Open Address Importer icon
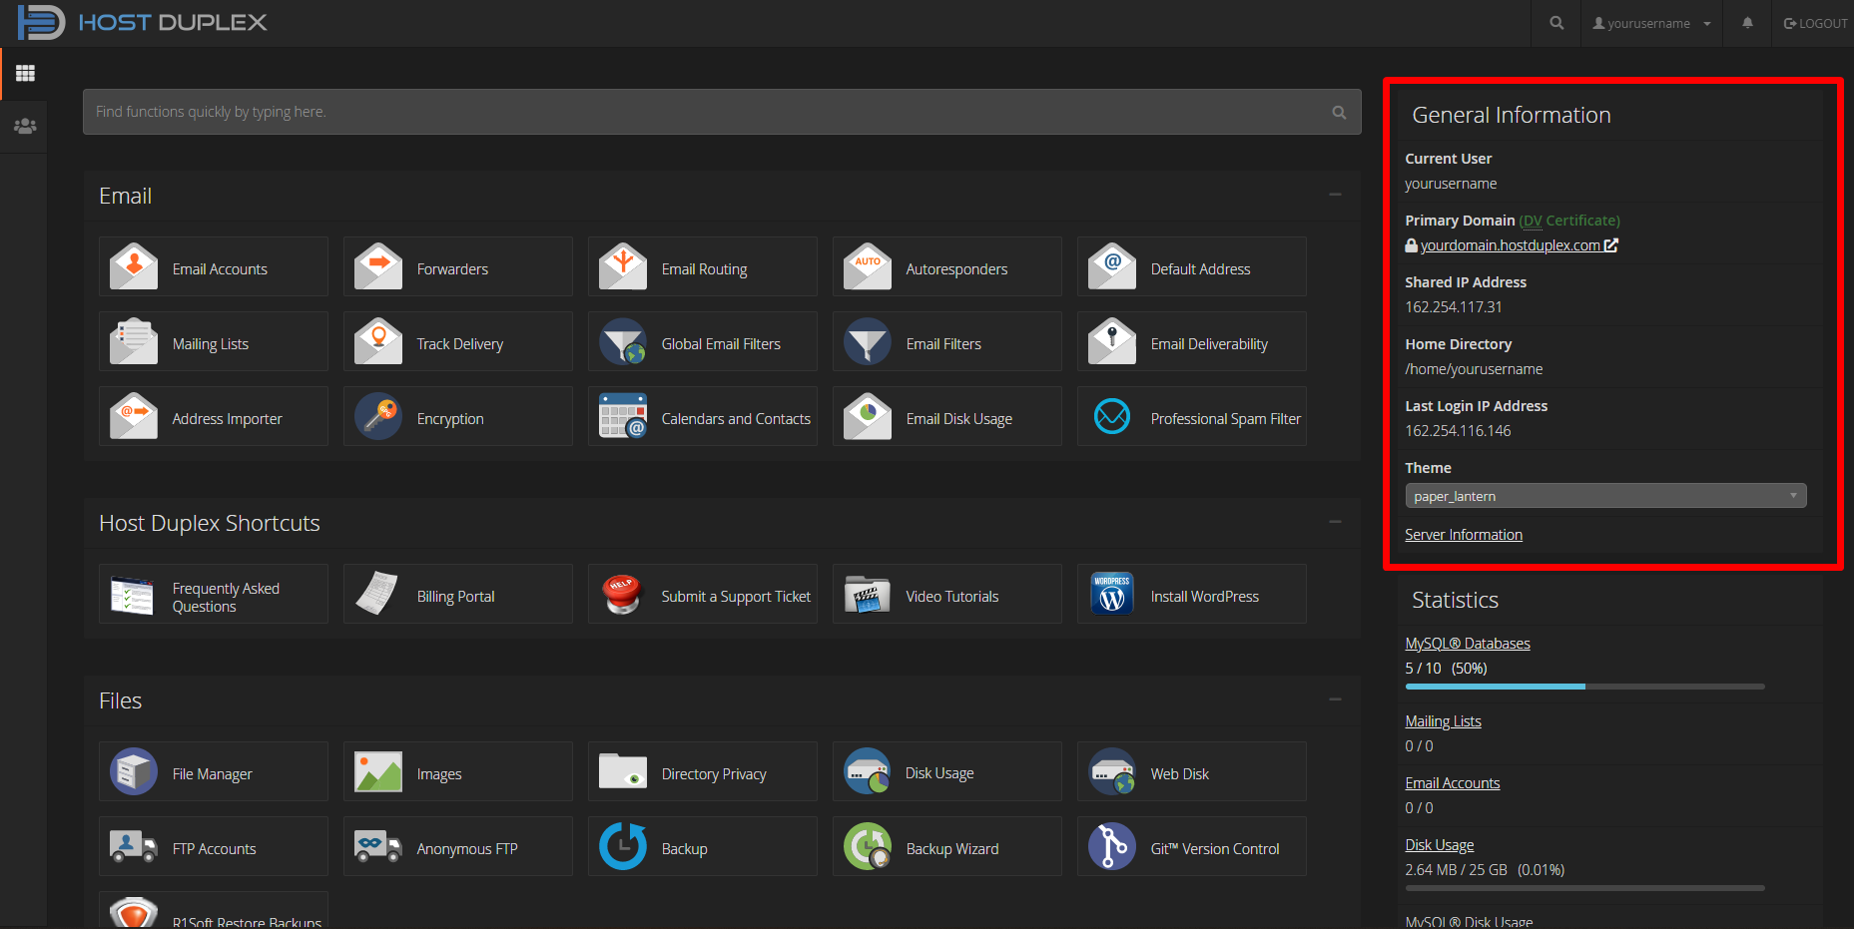 134,416
